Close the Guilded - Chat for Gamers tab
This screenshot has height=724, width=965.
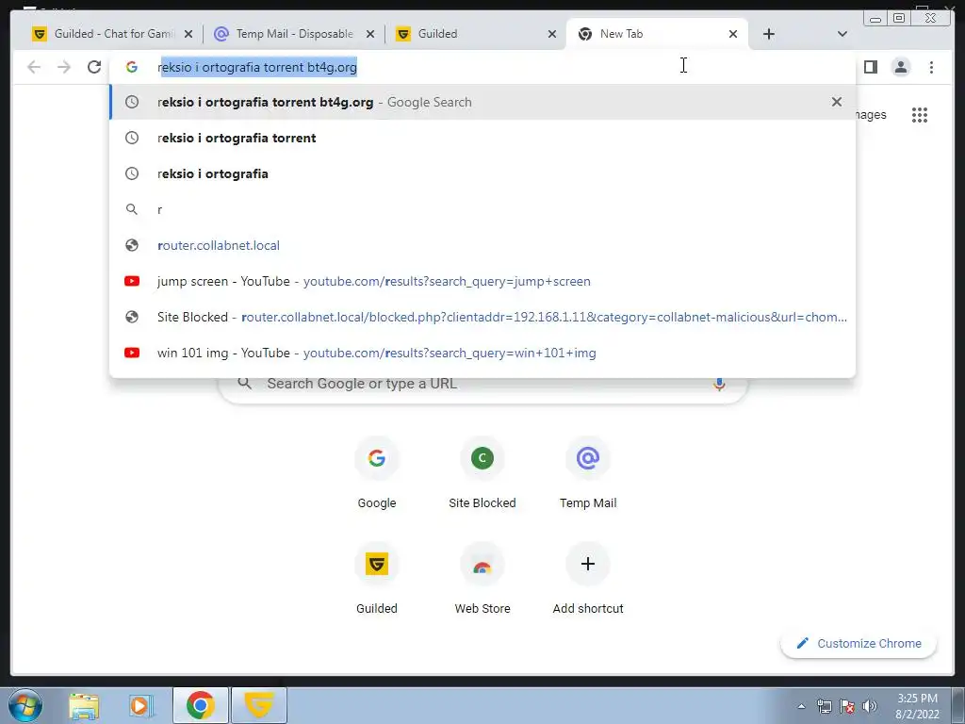point(188,34)
